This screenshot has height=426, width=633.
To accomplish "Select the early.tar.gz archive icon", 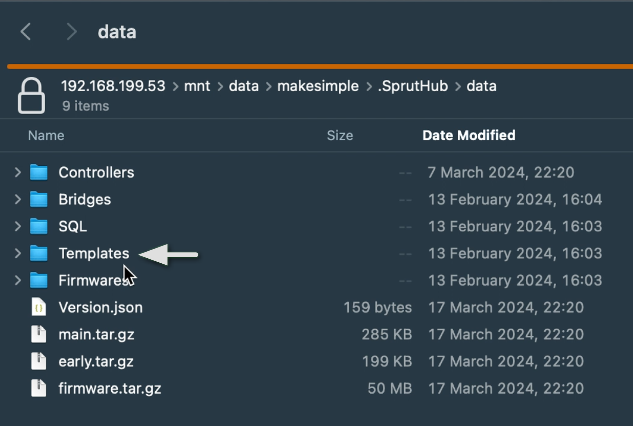I will tap(39, 361).
